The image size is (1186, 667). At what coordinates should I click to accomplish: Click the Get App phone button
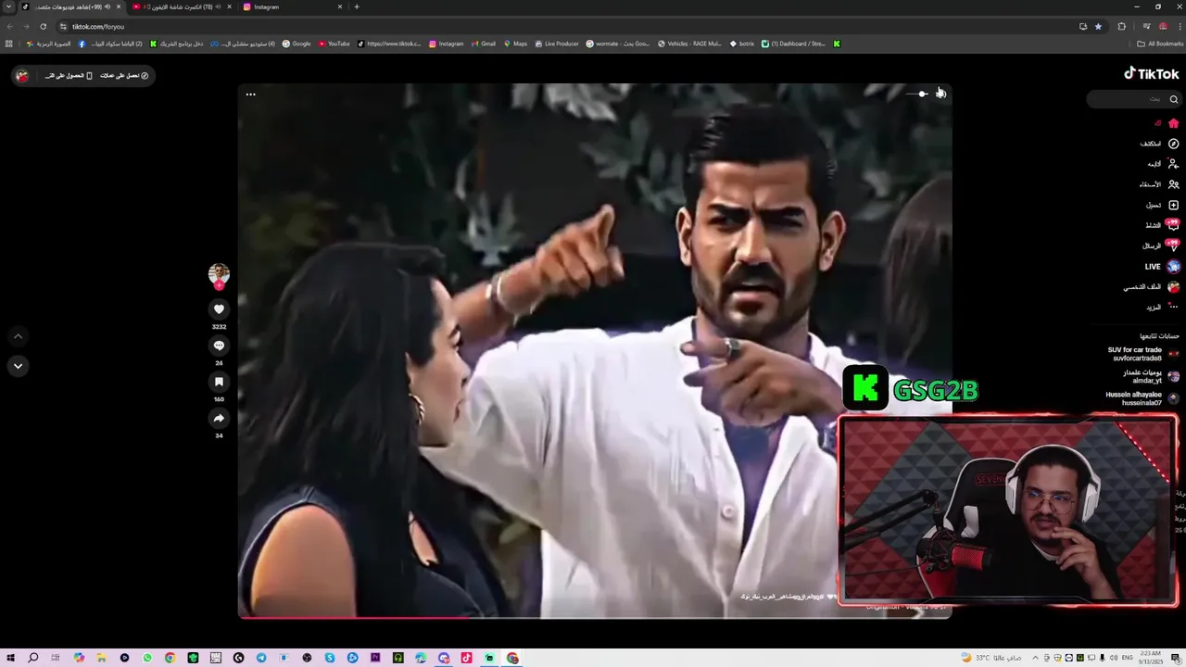click(69, 76)
